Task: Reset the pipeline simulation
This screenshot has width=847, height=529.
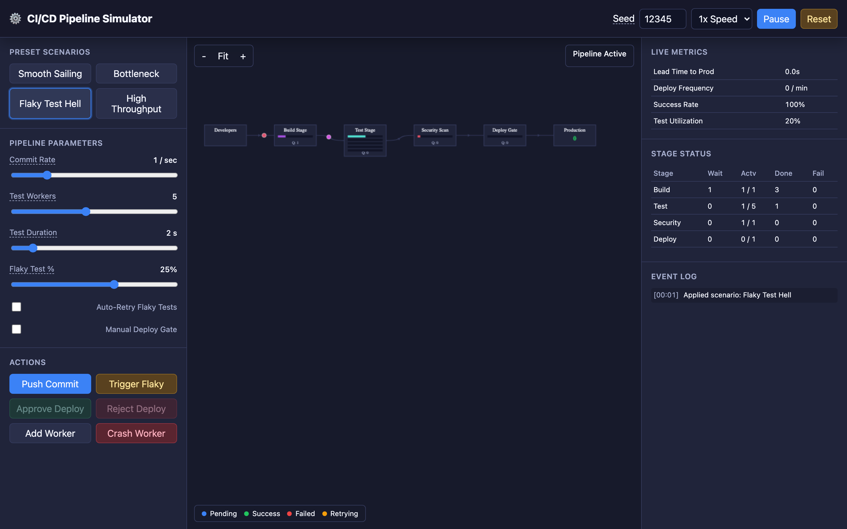Action: tap(819, 19)
